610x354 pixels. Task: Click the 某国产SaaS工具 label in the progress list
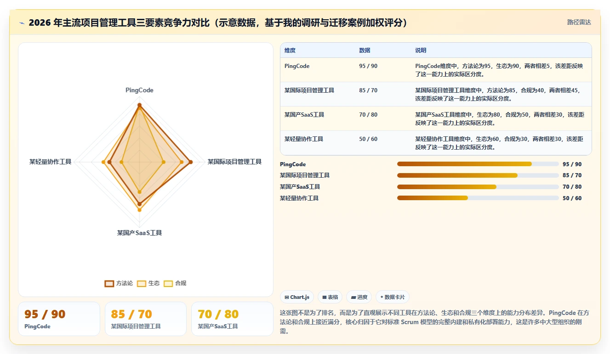click(300, 187)
